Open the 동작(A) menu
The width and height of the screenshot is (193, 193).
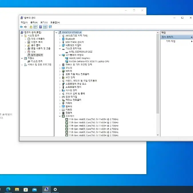(34, 22)
